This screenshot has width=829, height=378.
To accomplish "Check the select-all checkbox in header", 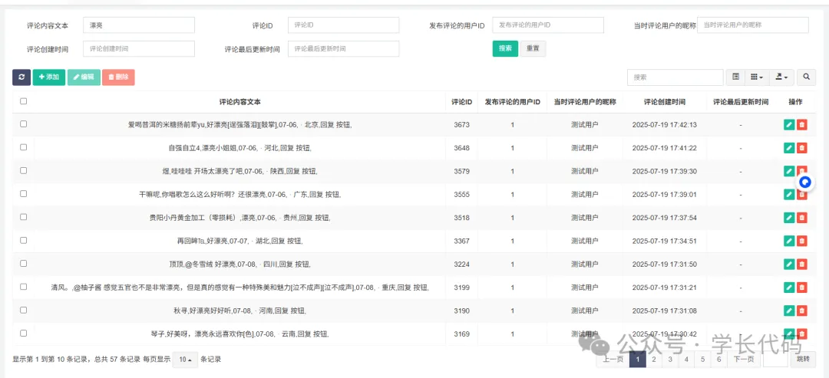I will 23,101.
